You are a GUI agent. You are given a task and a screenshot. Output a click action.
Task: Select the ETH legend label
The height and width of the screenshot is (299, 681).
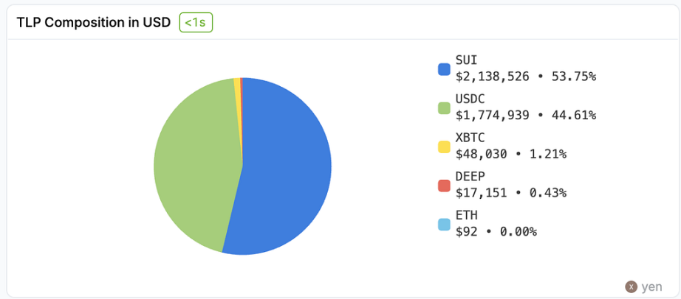click(466, 215)
